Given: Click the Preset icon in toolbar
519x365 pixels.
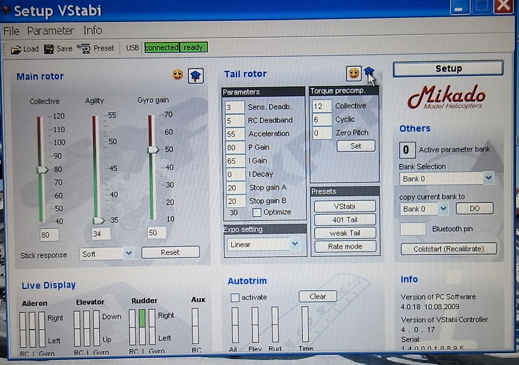Looking at the screenshot, I should coord(84,49).
